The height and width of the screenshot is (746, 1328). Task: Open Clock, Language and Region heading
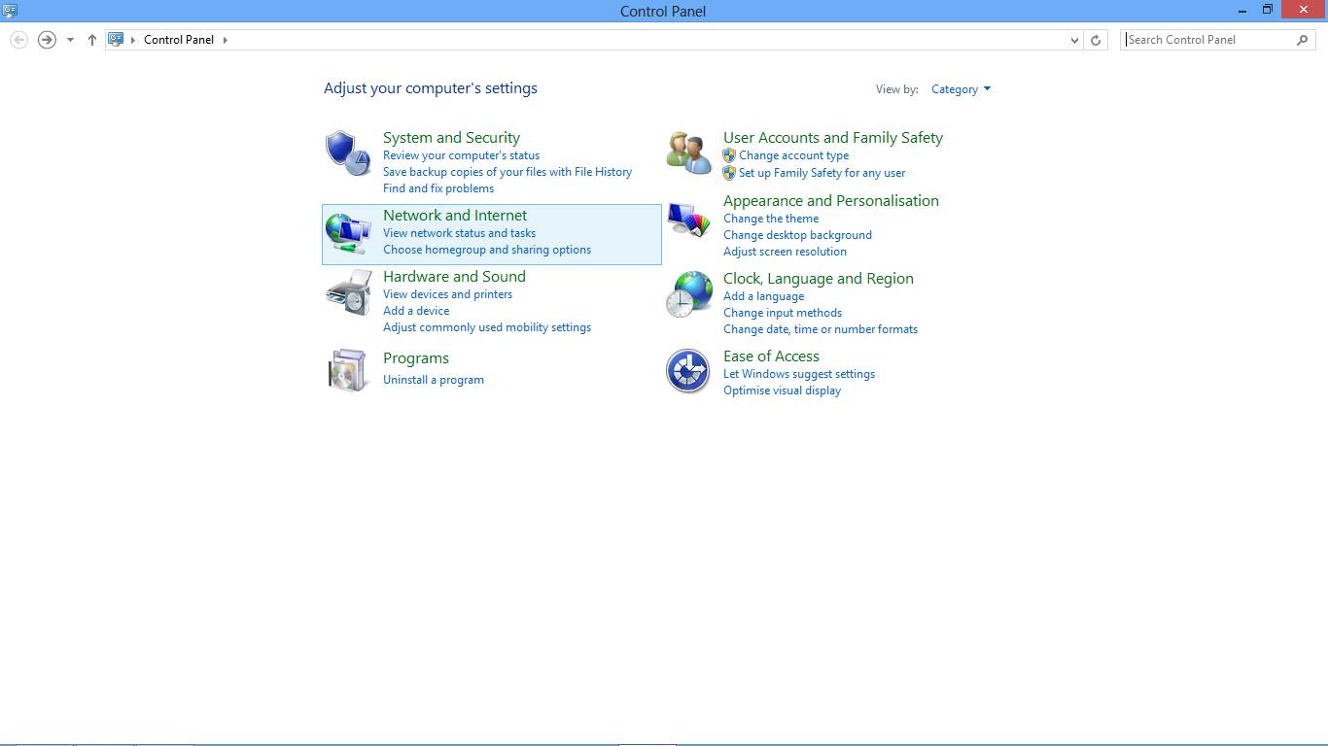819,279
